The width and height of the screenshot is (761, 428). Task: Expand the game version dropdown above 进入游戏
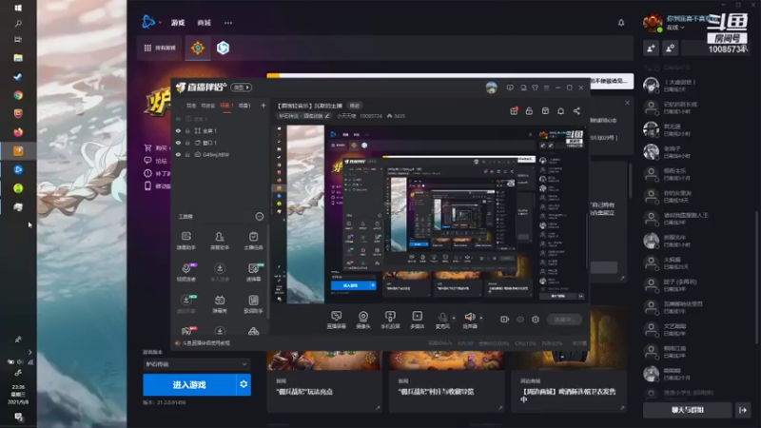(x=196, y=364)
